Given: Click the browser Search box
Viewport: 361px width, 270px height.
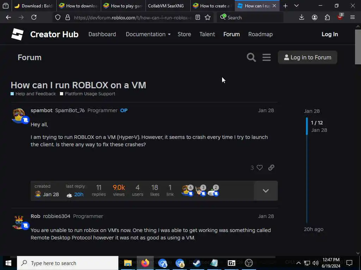Looking at the screenshot, I should point(250,18).
